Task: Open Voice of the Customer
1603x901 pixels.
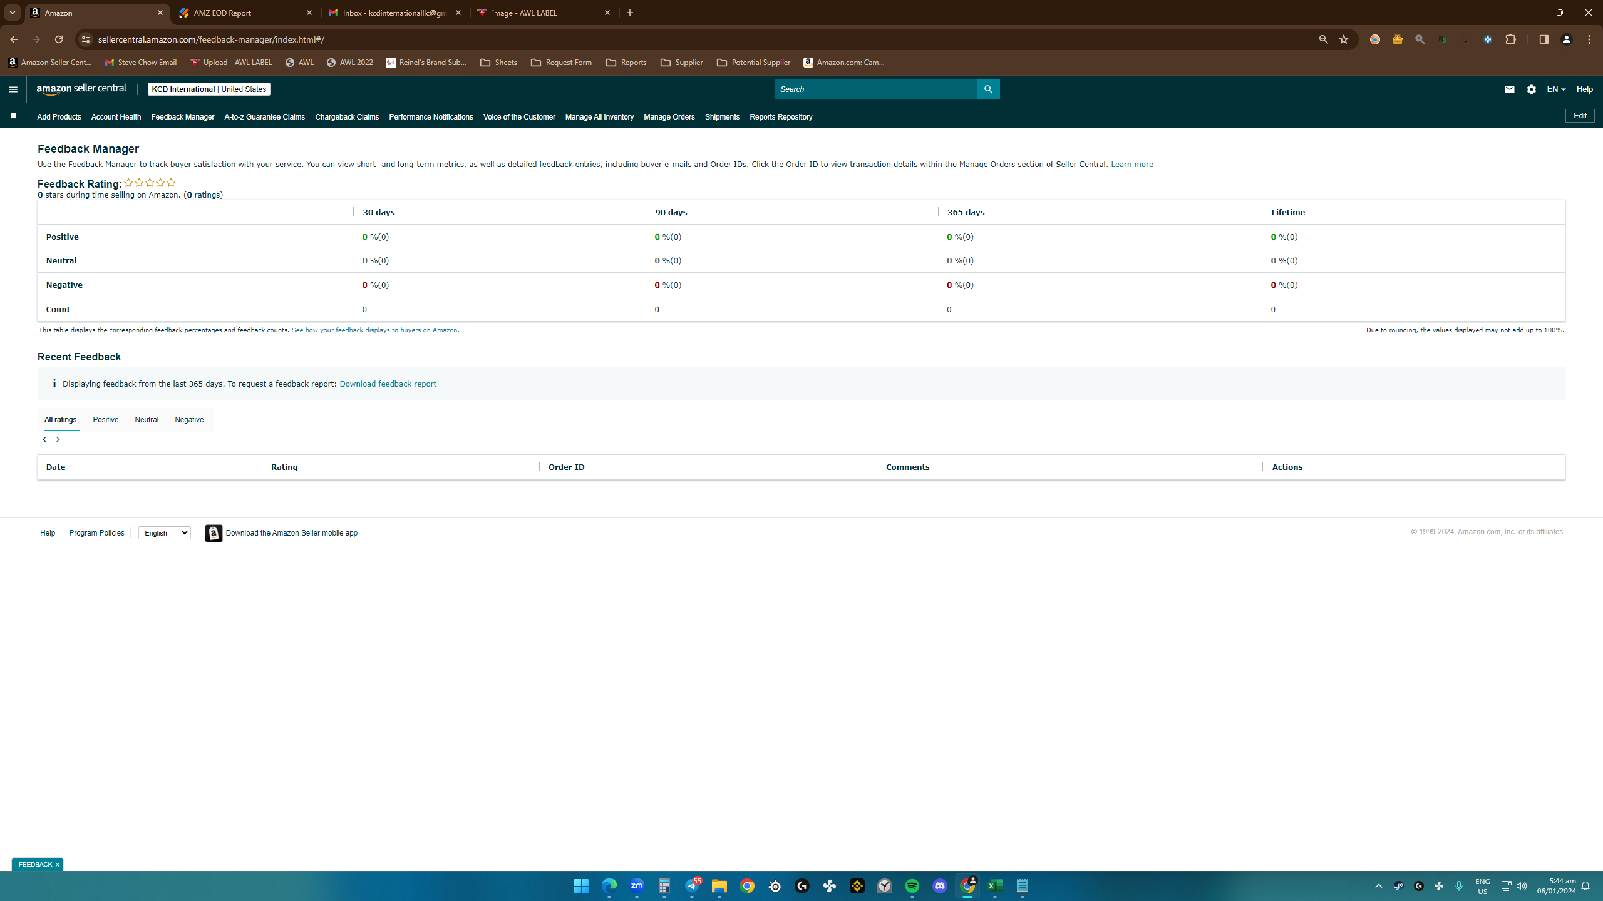Action: 519,117
